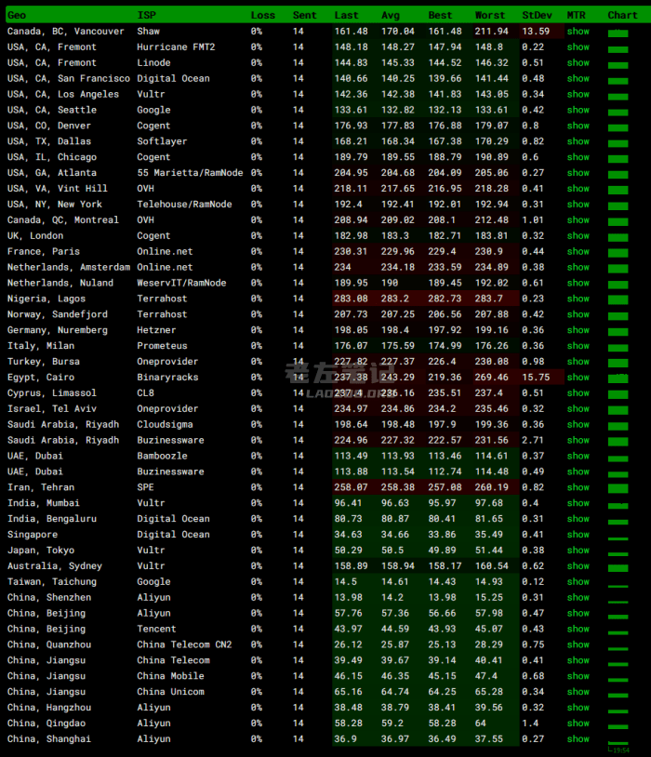Image resolution: width=651 pixels, height=757 pixels.
Task: Click the chart bar for Vancouver Shaw row
Action: click(618, 33)
